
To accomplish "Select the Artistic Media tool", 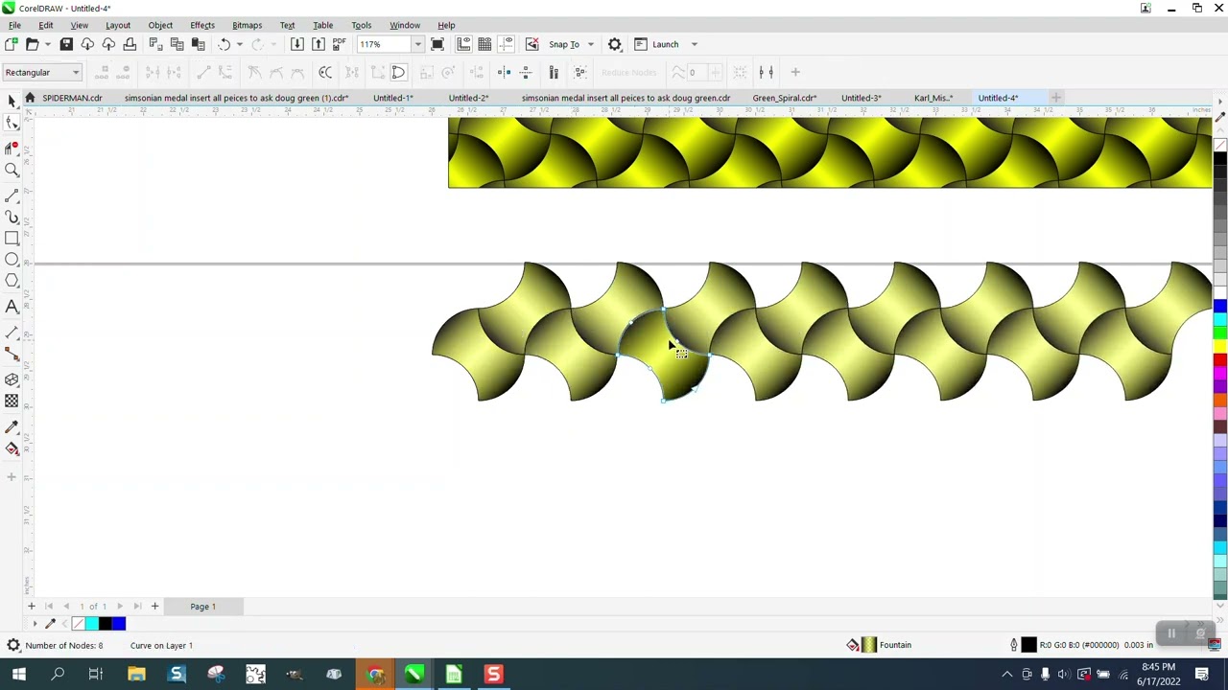I will pyautogui.click(x=12, y=217).
